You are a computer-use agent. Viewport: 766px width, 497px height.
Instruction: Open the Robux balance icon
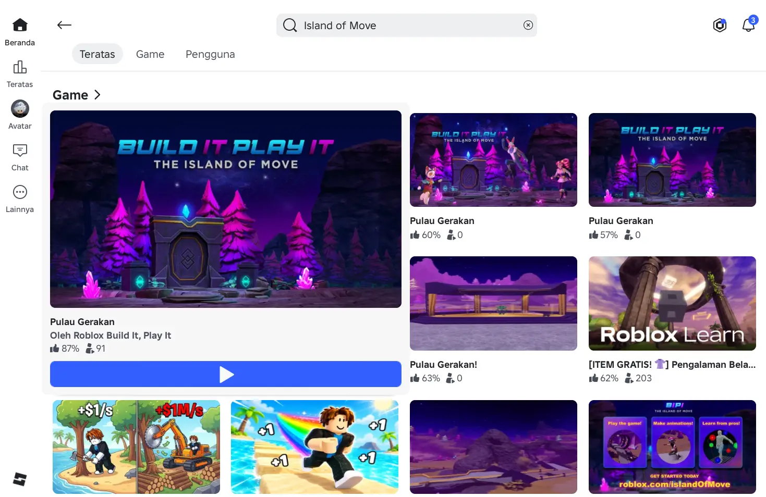pyautogui.click(x=720, y=25)
